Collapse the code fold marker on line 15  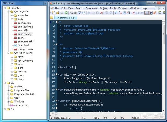coord(57,74)
